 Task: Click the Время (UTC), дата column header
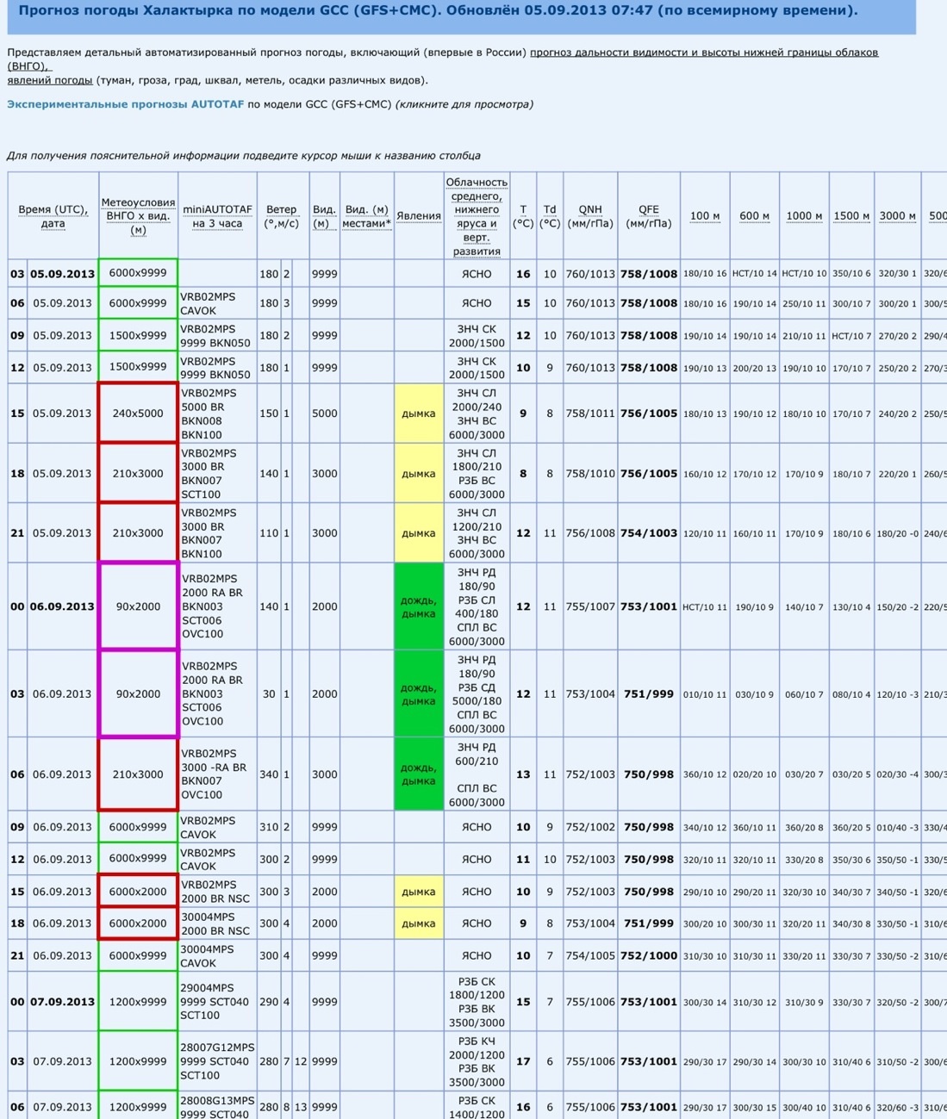pyautogui.click(x=53, y=216)
